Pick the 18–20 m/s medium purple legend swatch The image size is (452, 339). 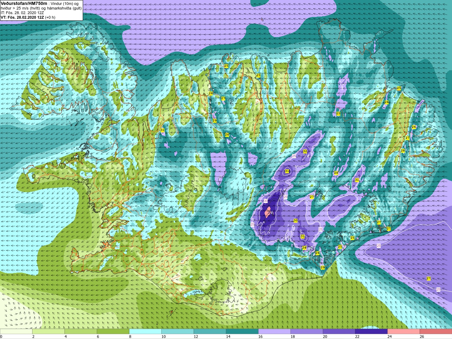[307, 332]
